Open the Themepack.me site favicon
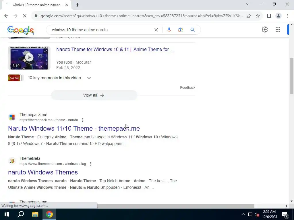Viewport: 294px width, 220px height. coord(12,117)
